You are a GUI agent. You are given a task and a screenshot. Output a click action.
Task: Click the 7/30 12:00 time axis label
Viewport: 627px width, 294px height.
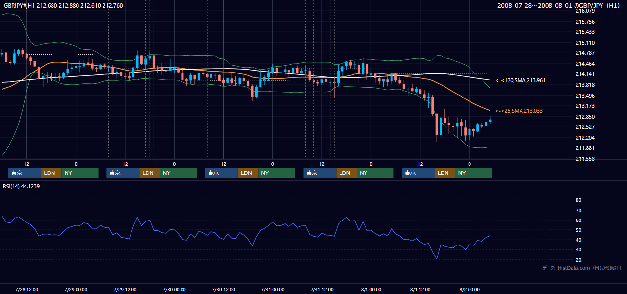coord(223,289)
